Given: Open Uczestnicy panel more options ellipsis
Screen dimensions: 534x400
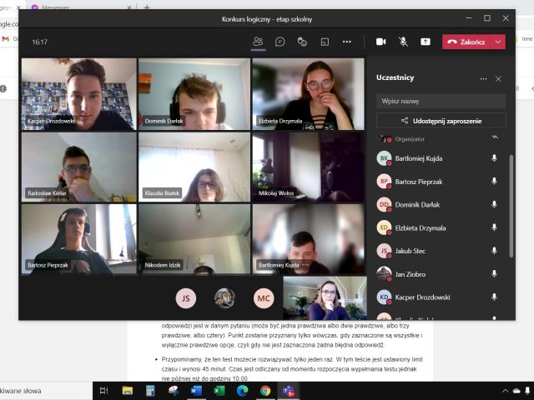Looking at the screenshot, I should click(483, 78).
